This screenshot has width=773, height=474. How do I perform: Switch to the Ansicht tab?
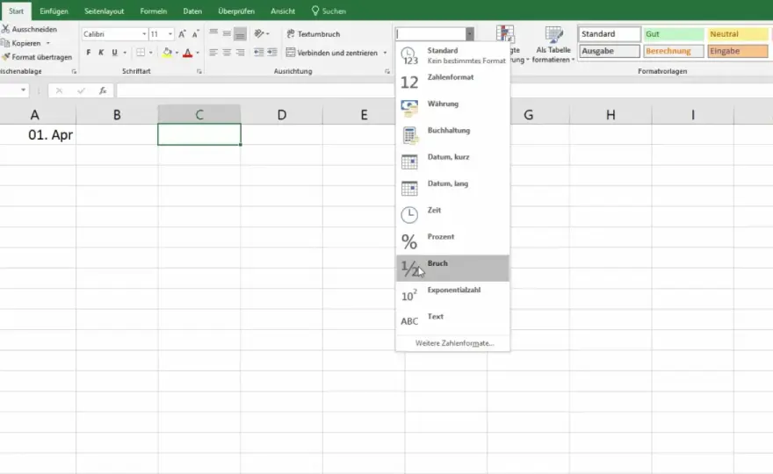click(283, 11)
